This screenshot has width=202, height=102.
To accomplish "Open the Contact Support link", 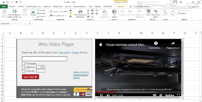I will tap(81, 75).
